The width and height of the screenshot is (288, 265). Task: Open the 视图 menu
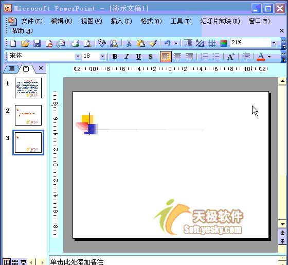(92, 21)
